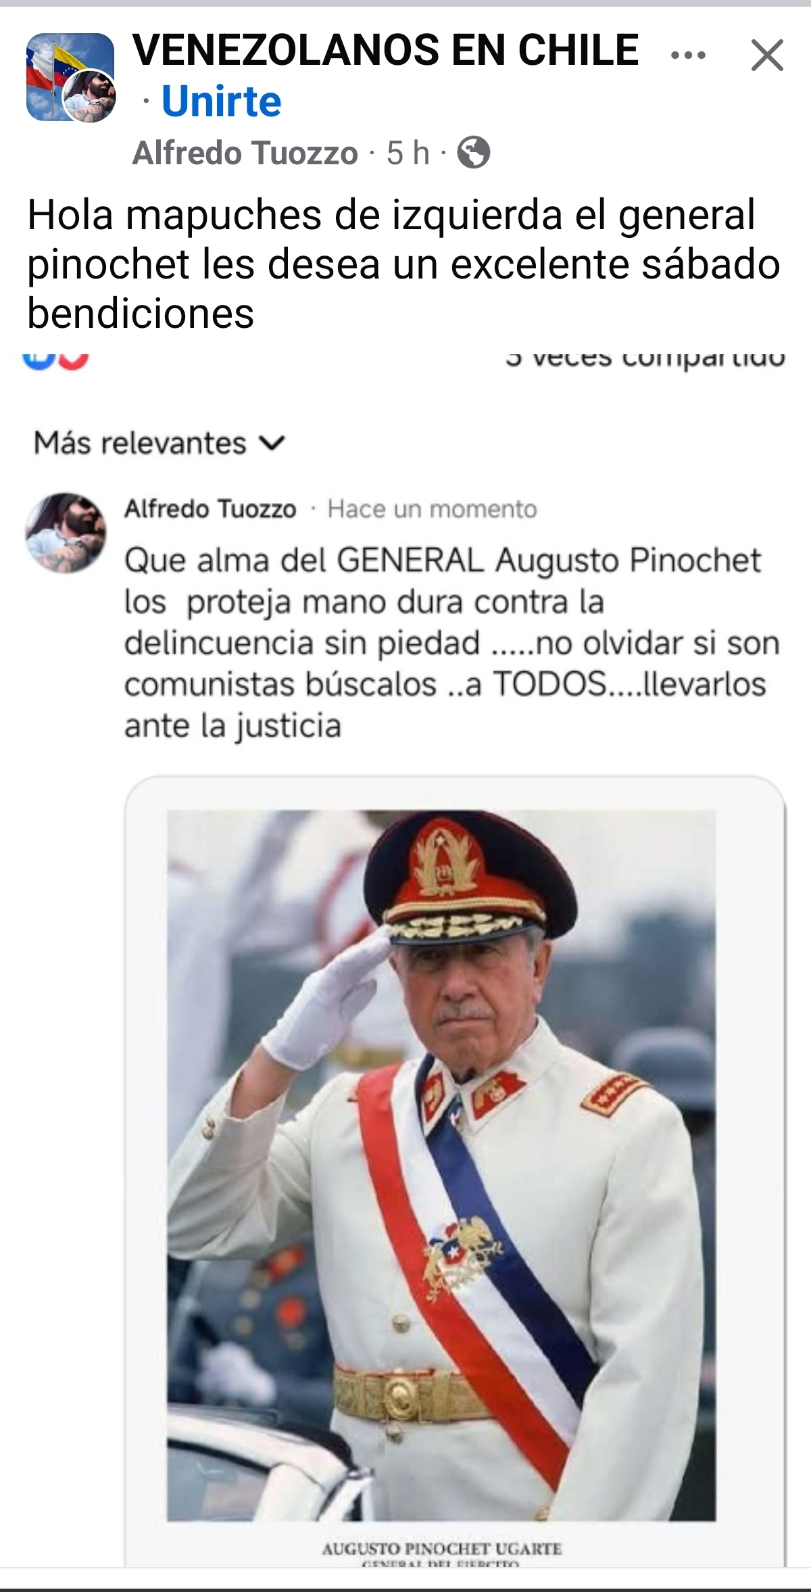Close the post view with the X
This screenshot has height=1592, width=811.
tap(767, 55)
